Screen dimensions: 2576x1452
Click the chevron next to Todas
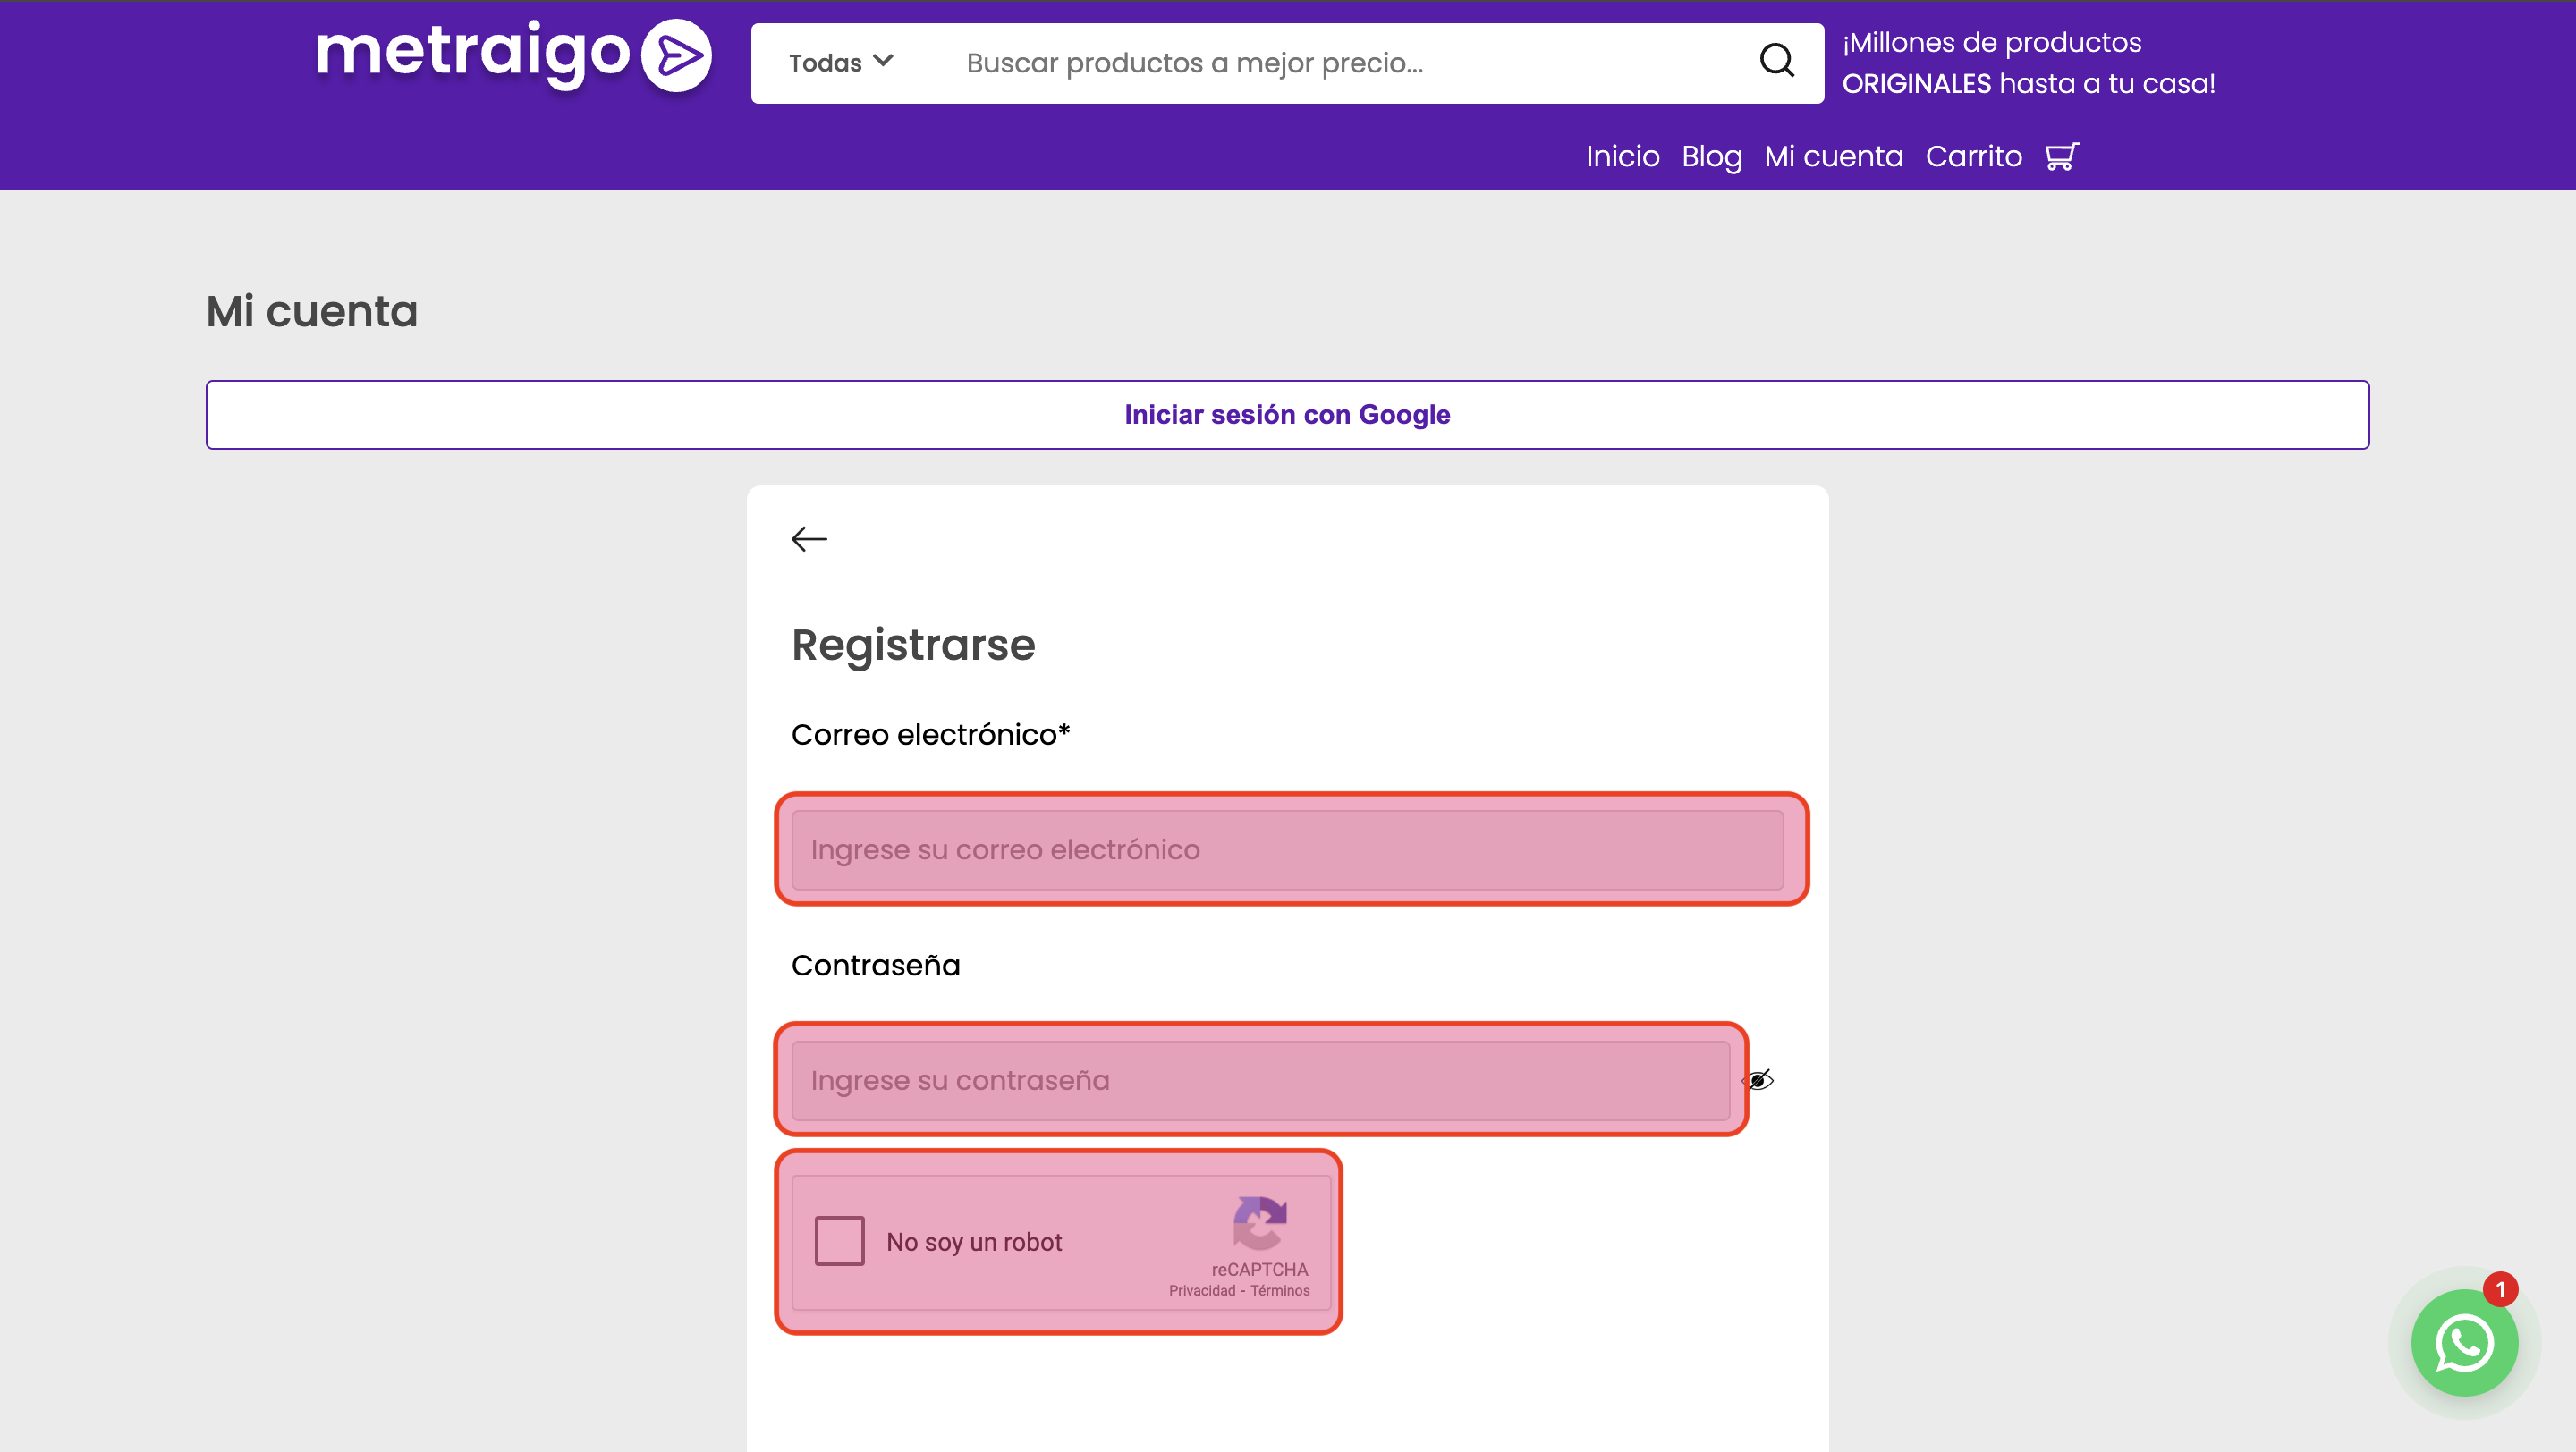point(883,61)
